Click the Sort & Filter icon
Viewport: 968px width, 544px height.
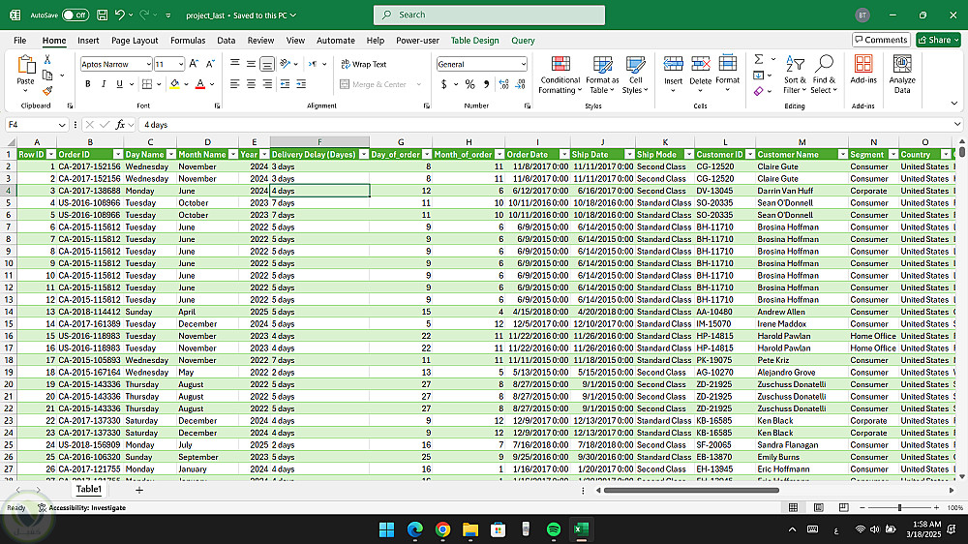pos(795,64)
